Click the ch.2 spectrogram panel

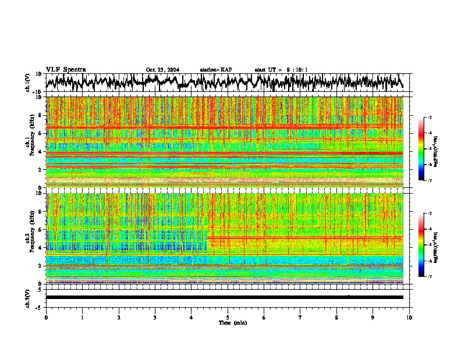225,238
